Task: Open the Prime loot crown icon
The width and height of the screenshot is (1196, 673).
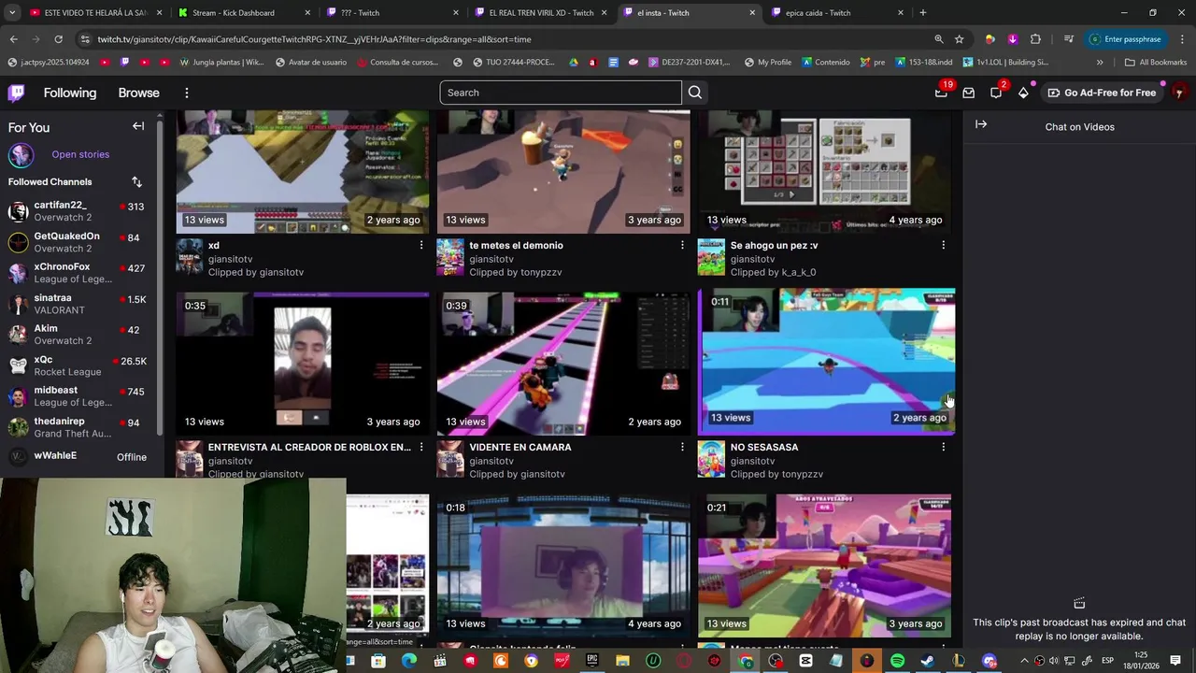Action: 941,93
